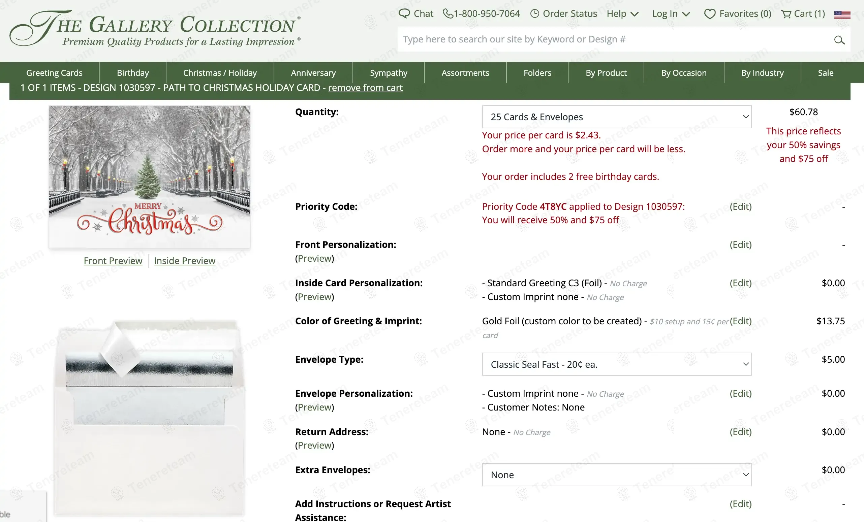Click the remove from cart link
The height and width of the screenshot is (522, 864).
(365, 88)
